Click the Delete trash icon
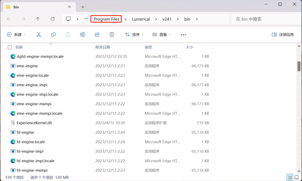This screenshot has width=302, height=181. pos(112,35)
